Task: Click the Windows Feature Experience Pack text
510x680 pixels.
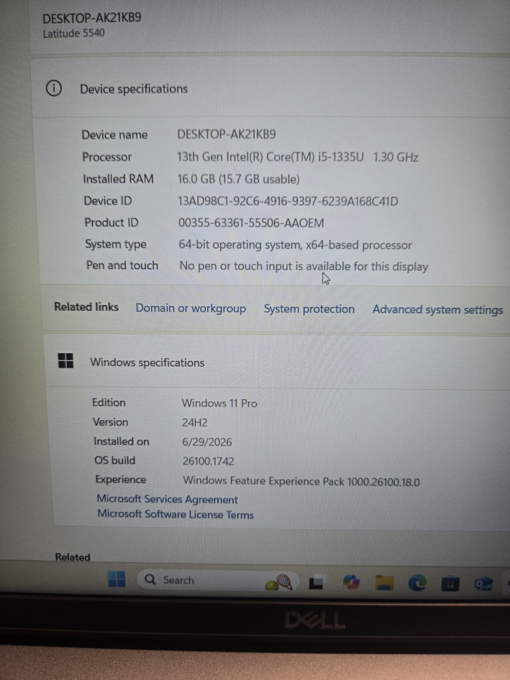Action: pos(301,482)
